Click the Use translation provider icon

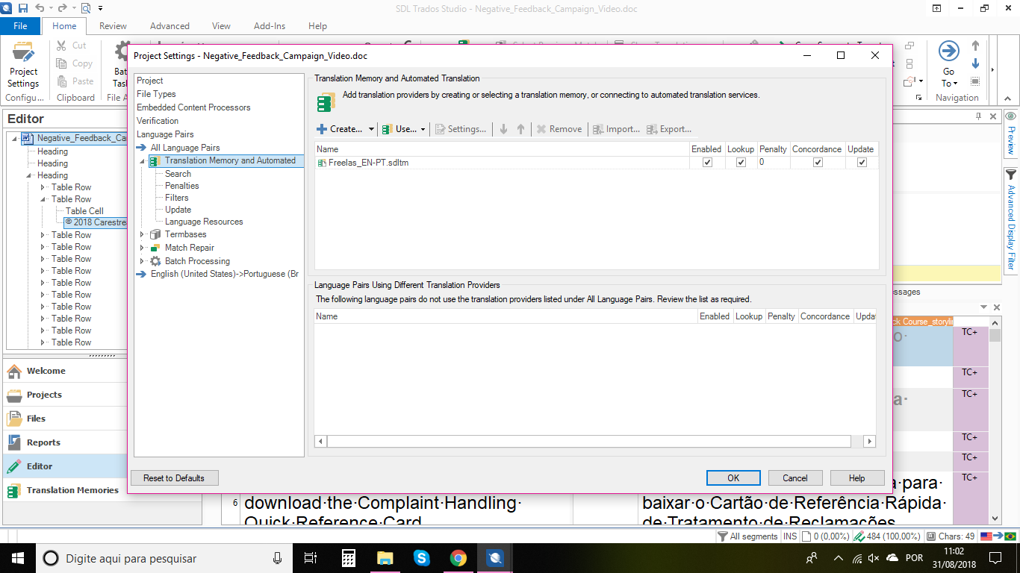[388, 129]
